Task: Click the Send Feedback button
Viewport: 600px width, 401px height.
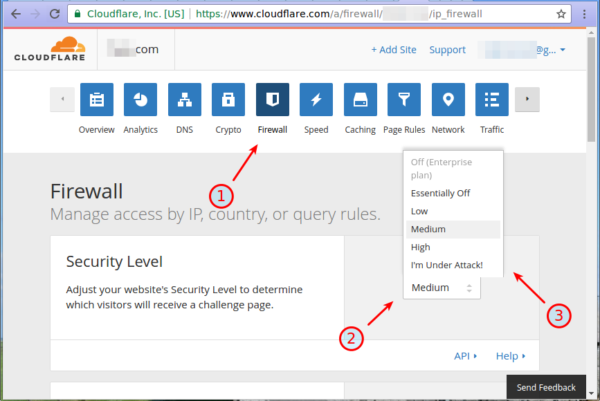Action: [x=546, y=387]
